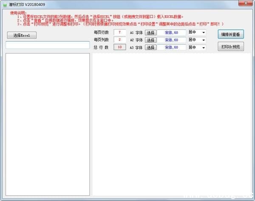Click the A3 font display field 宋体,60
Image resolution: width=255 pixels, height=201 pixels.
(x=172, y=47)
